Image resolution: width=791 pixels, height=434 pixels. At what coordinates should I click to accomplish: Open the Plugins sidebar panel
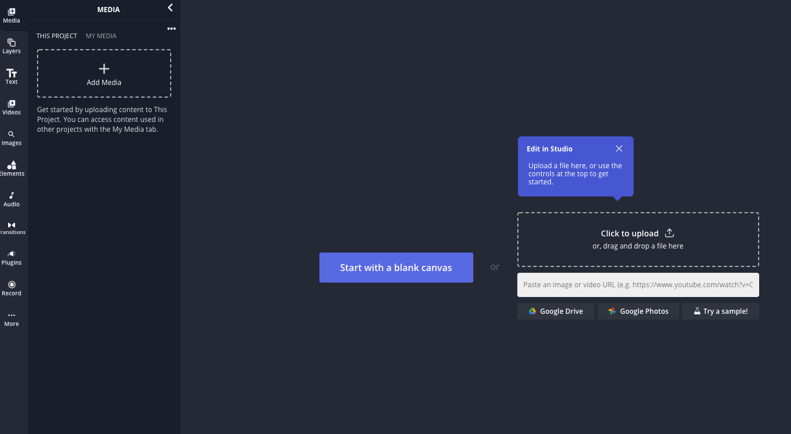12,258
